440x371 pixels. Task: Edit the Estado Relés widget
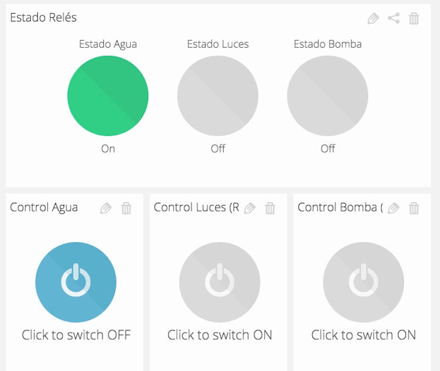[x=373, y=18]
